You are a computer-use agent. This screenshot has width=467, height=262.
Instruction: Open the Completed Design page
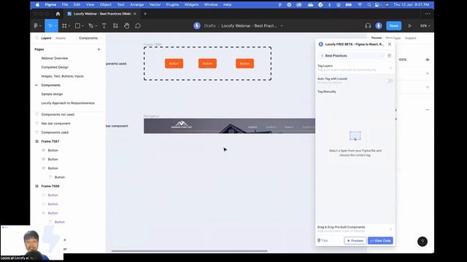[x=55, y=67]
